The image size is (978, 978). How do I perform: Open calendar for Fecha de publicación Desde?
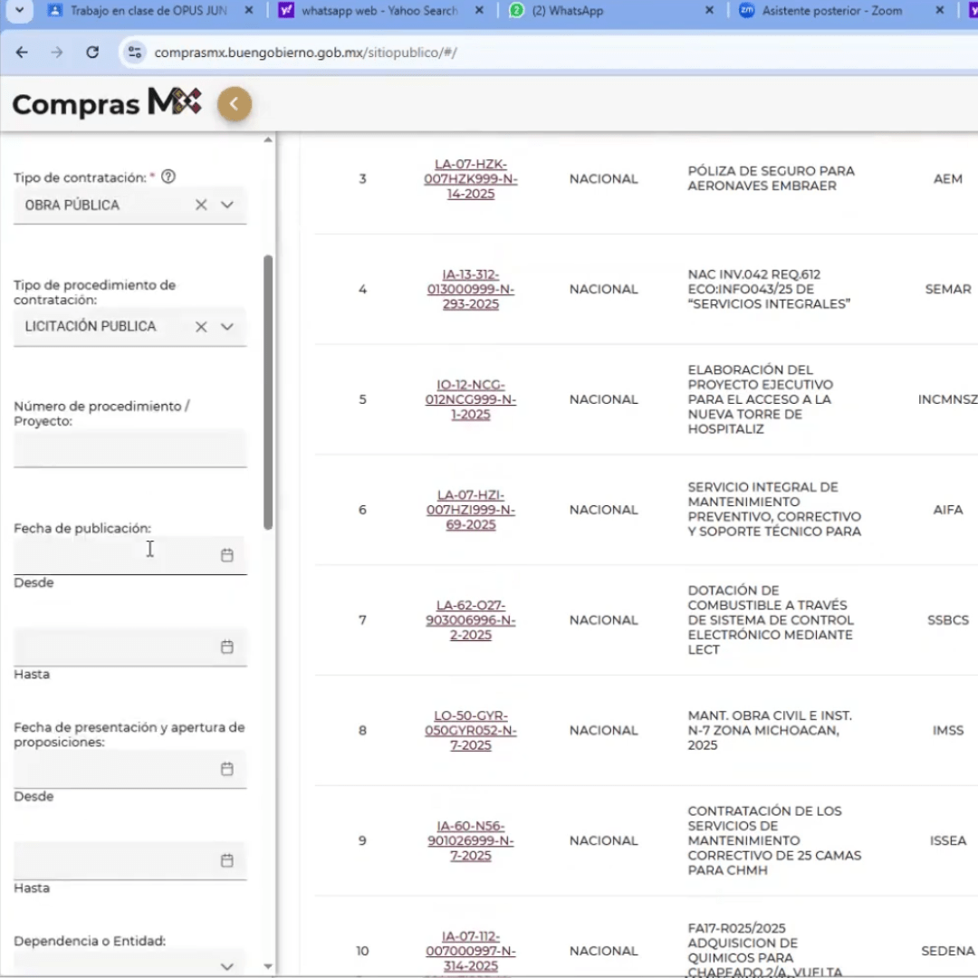(227, 555)
